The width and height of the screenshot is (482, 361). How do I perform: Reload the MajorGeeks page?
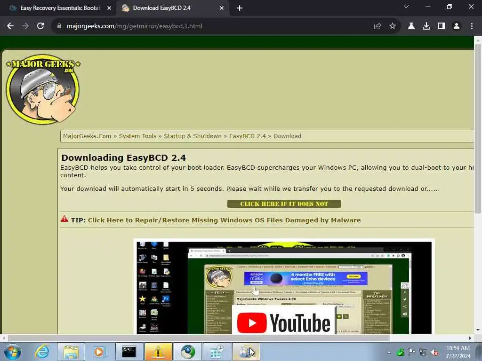point(40,26)
